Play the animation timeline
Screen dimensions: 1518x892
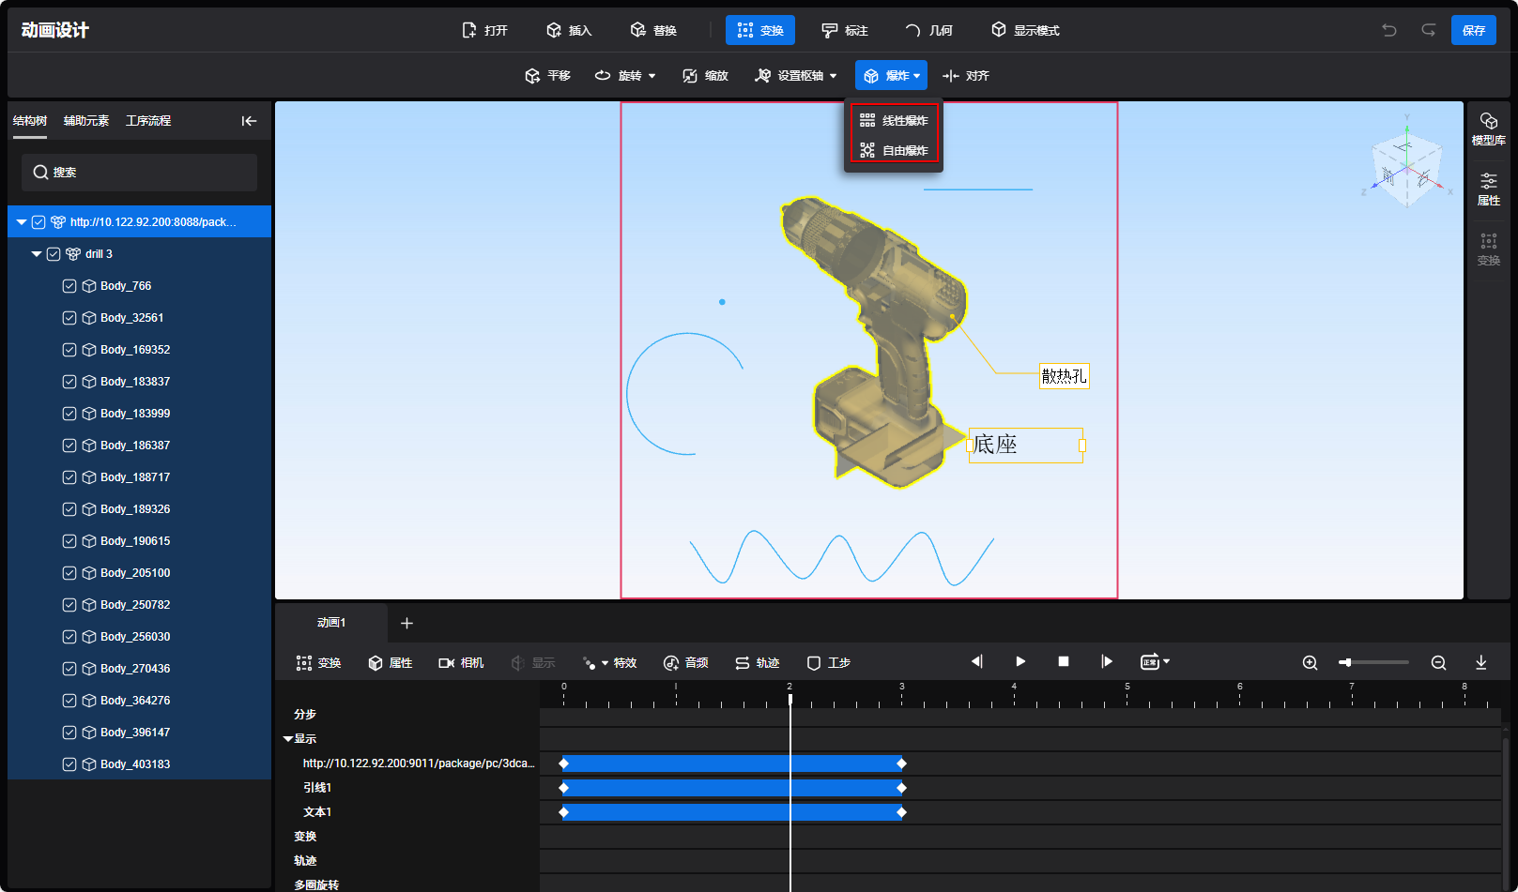pyautogui.click(x=1020, y=662)
